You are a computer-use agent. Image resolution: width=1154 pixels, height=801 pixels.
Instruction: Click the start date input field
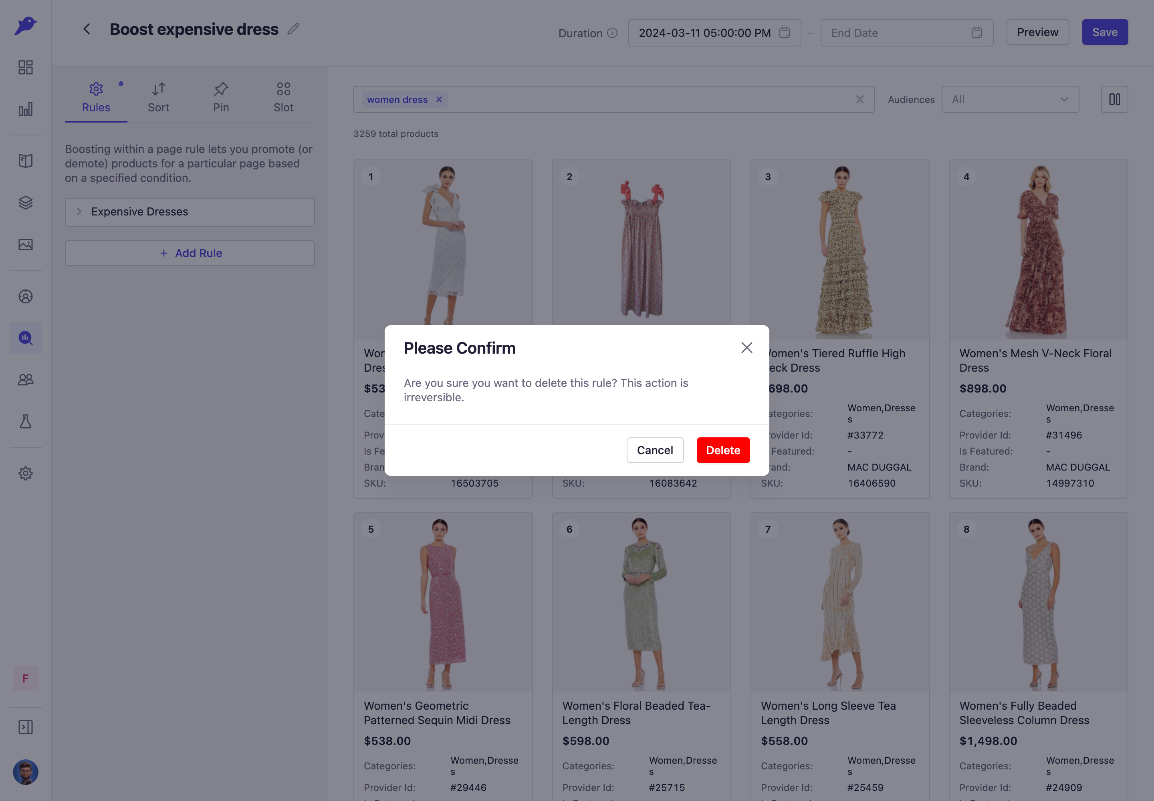tap(714, 32)
